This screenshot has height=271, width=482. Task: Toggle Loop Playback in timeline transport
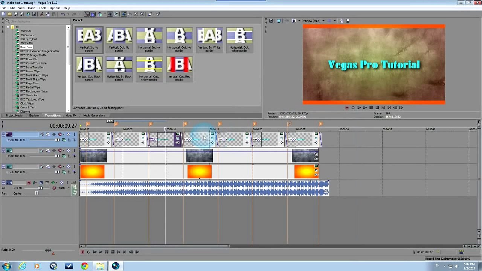[88, 252]
